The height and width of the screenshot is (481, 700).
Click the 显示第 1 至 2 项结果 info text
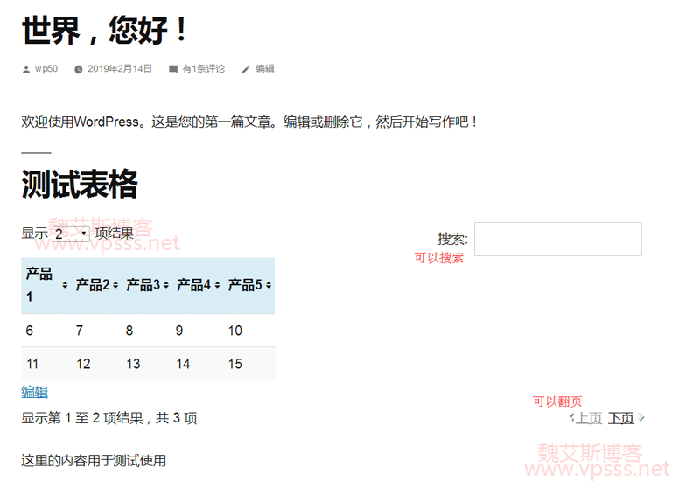[x=109, y=418]
